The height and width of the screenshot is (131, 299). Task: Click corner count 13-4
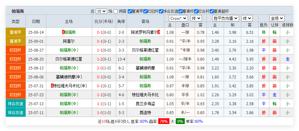121,59
